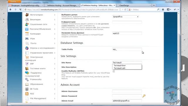
Task: Open the Firefox menu button
Action: click(14, 1)
